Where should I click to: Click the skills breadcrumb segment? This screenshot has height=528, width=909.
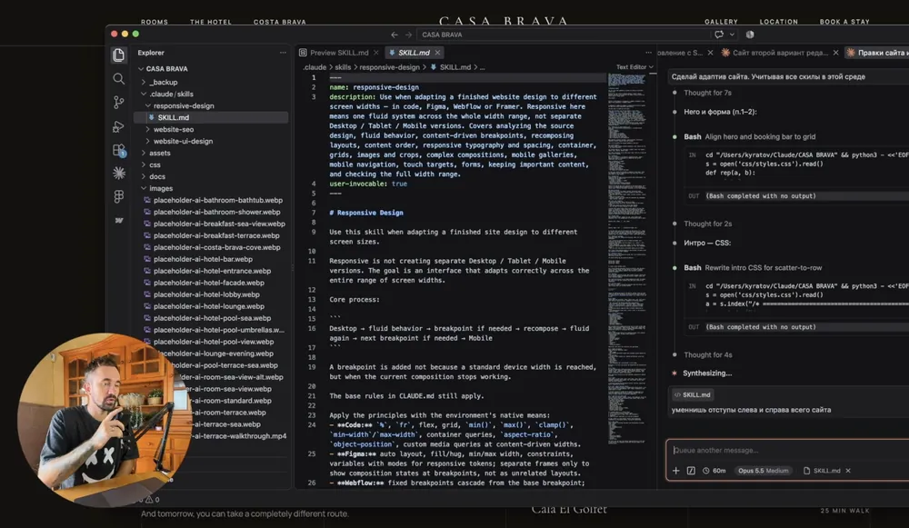pyautogui.click(x=343, y=67)
